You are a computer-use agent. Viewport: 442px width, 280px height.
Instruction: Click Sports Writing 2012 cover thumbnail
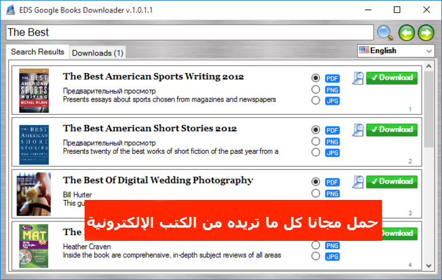click(x=34, y=91)
